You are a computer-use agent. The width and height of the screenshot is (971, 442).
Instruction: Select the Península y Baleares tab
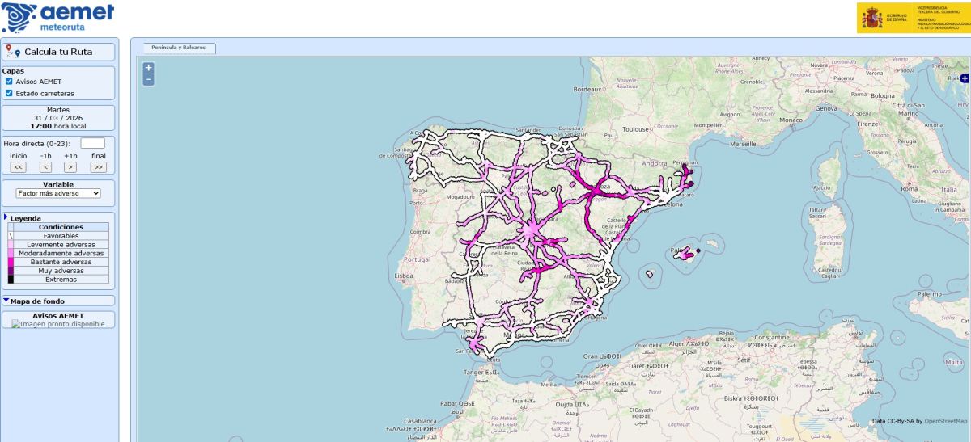178,48
